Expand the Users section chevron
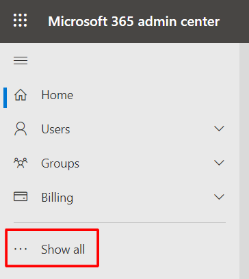The width and height of the screenshot is (249, 279). (219, 129)
